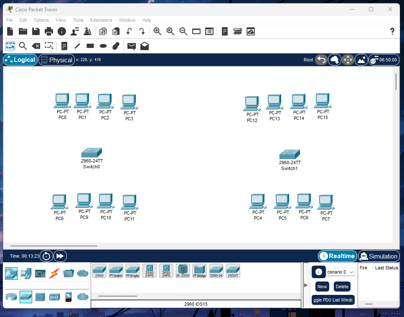Image resolution: width=404 pixels, height=317 pixels.
Task: Redo the last undone action
Action: tap(142, 31)
